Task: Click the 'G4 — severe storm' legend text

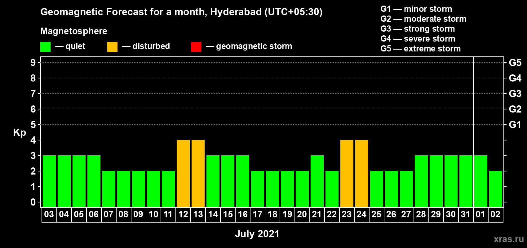Action: tap(418, 39)
